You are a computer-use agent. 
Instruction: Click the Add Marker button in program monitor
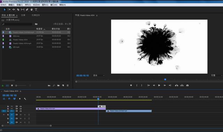pyautogui.click(x=131, y=85)
